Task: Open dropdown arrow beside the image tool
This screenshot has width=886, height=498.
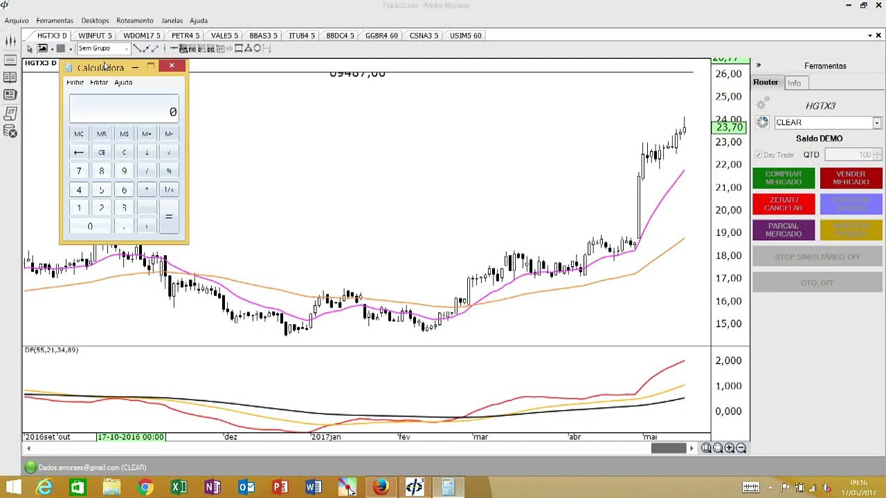Action: tap(52, 48)
